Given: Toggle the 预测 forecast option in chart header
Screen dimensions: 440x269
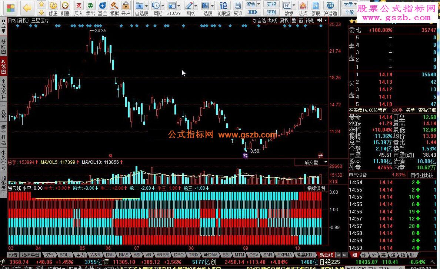Looking at the screenshot, I should pyautogui.click(x=310, y=20).
